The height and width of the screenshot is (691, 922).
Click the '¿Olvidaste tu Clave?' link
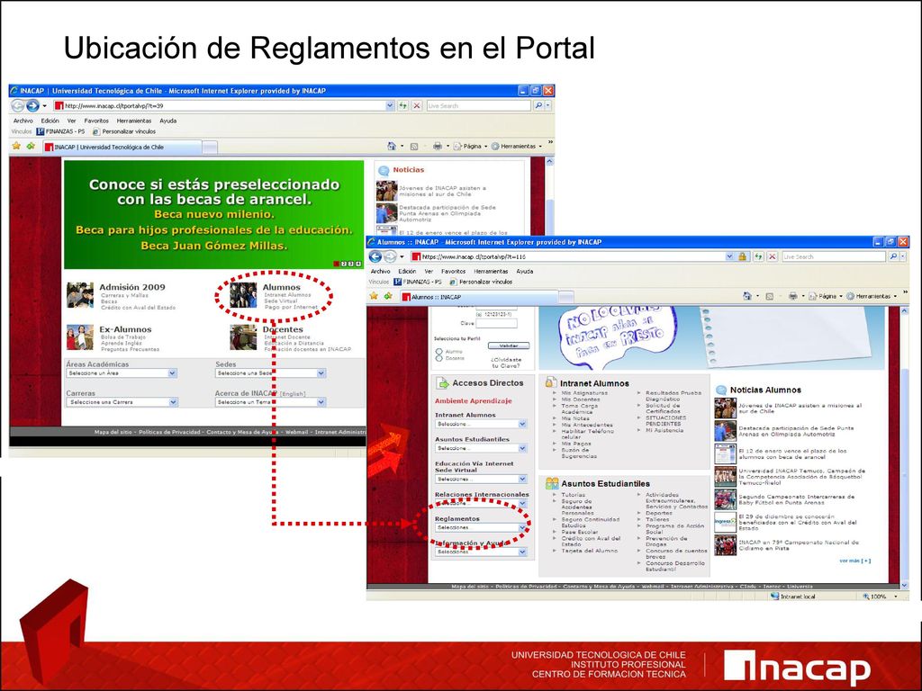[x=506, y=363]
